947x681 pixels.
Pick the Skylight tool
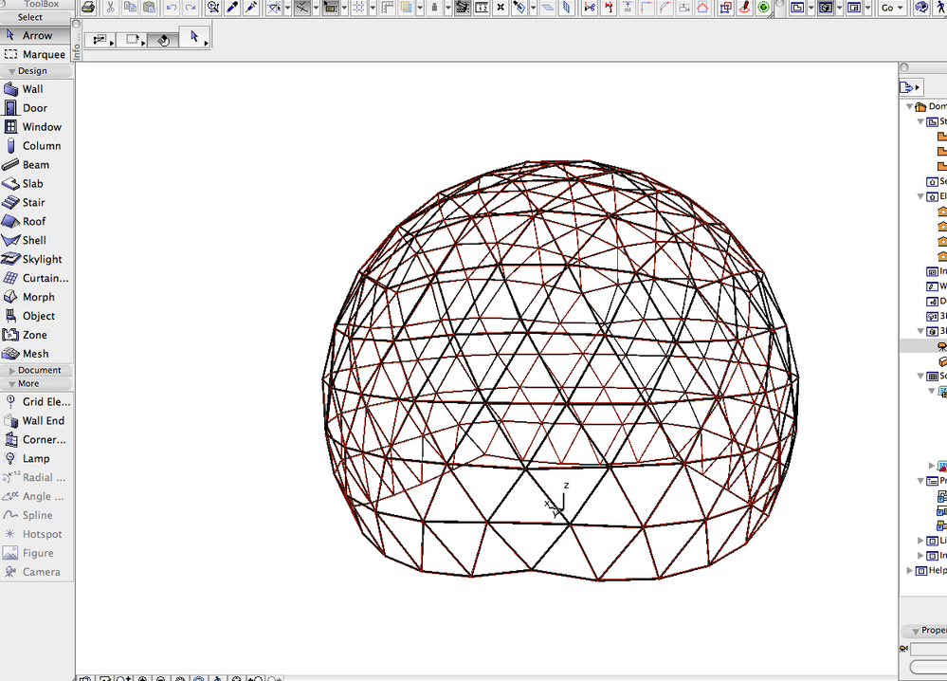pyautogui.click(x=42, y=259)
